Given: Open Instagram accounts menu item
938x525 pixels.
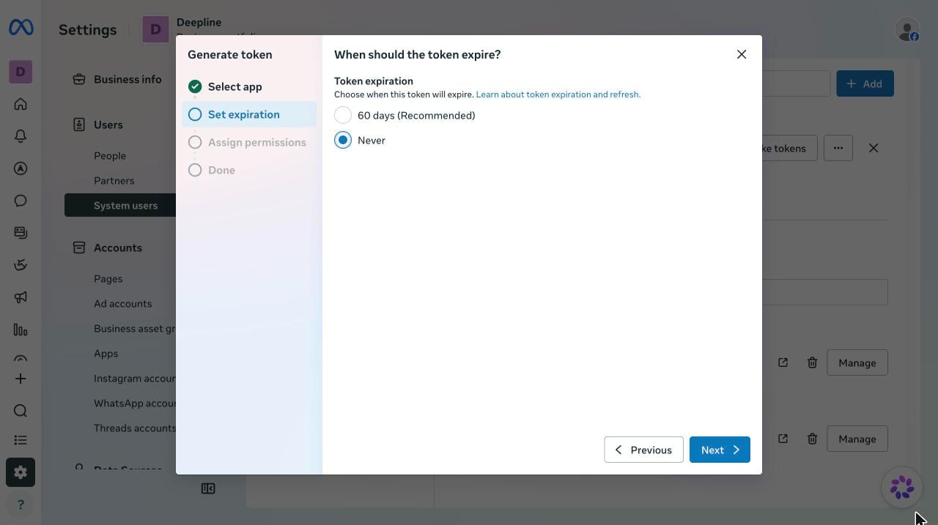Looking at the screenshot, I should pyautogui.click(x=135, y=378).
